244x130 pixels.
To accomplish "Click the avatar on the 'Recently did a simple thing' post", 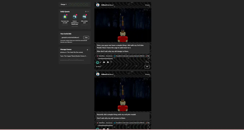I will 98,74.
